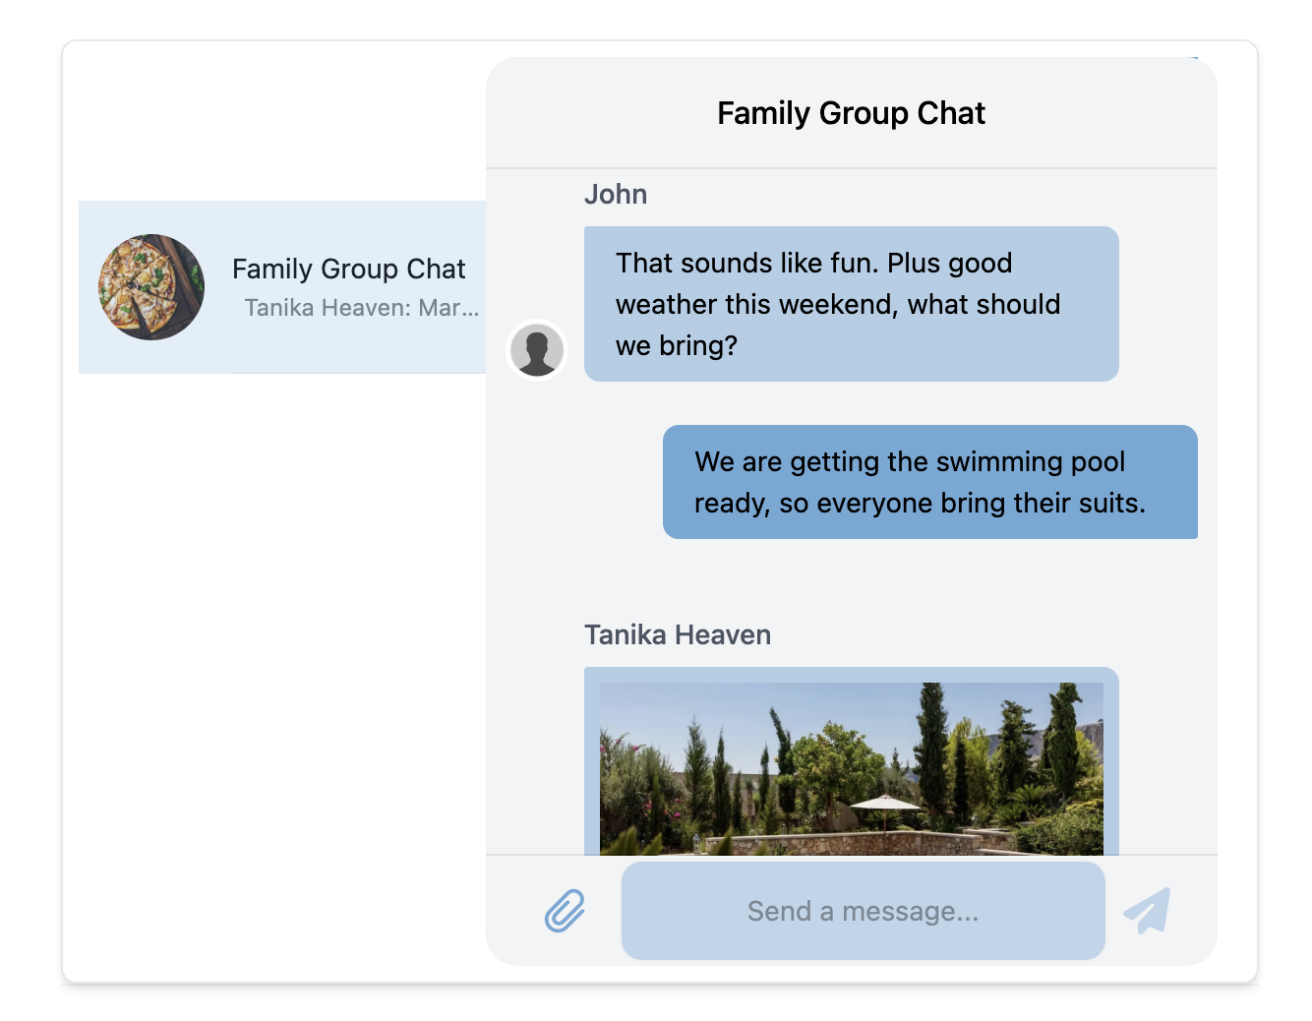Open the Family Group Chat conversation from the list
The width and height of the screenshot is (1312, 1021).
click(x=282, y=286)
